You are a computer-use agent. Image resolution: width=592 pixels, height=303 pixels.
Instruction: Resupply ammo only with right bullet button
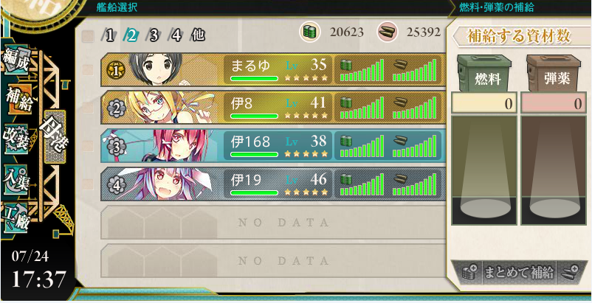[568, 273]
